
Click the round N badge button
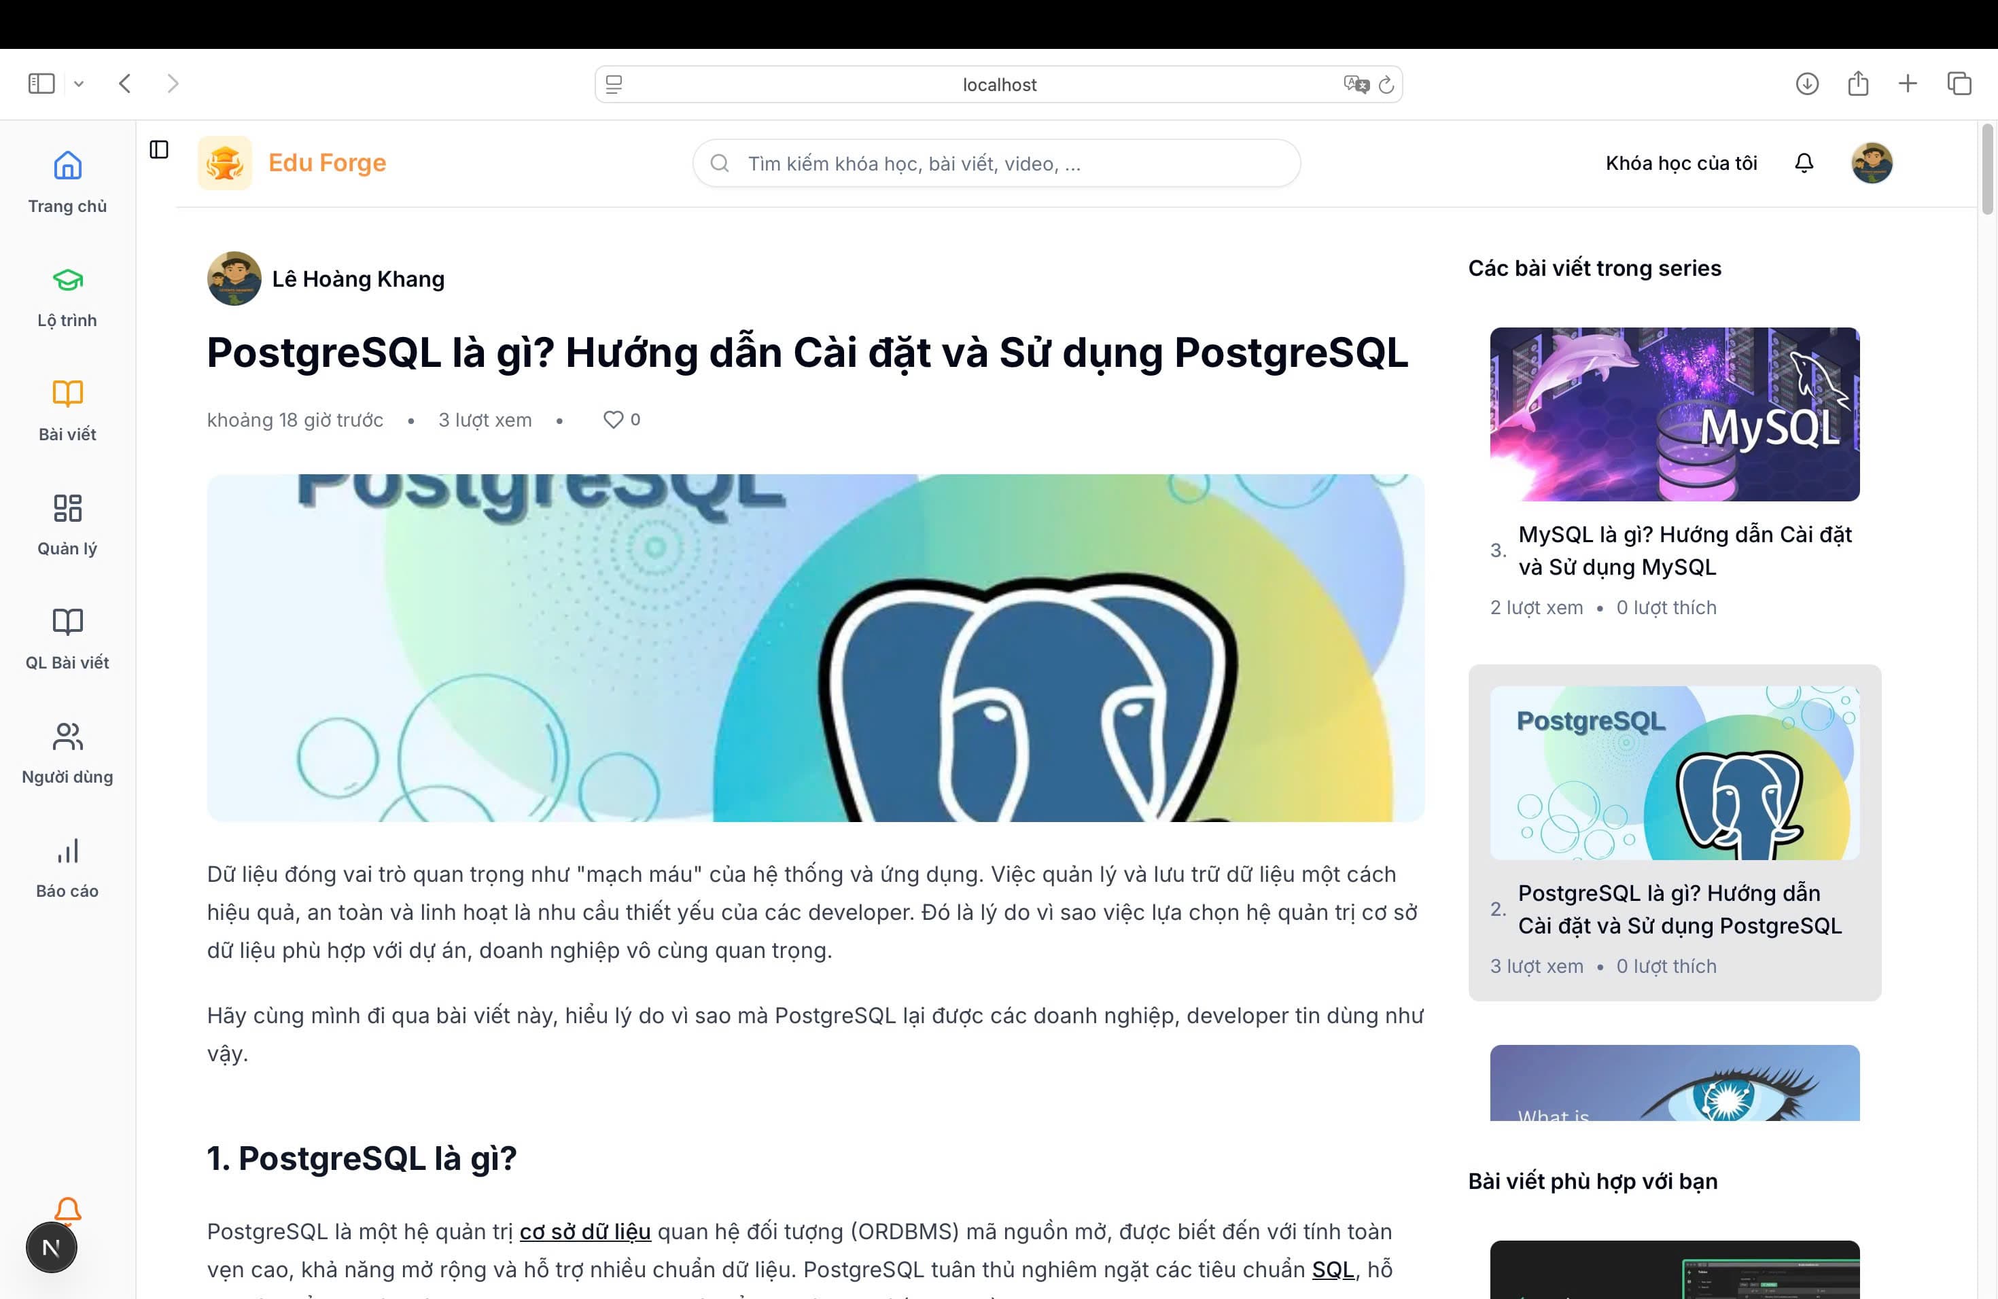click(51, 1248)
